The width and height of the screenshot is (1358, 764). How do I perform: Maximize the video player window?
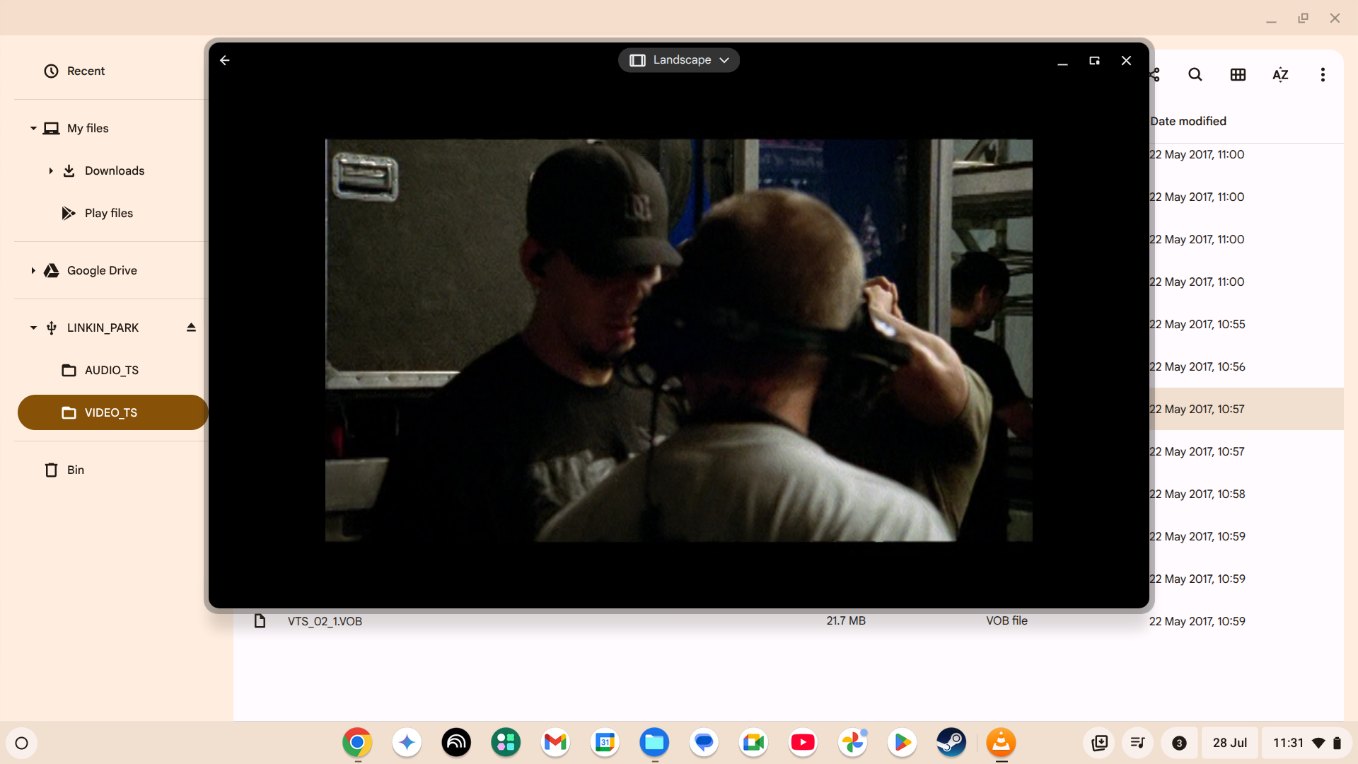1094,61
